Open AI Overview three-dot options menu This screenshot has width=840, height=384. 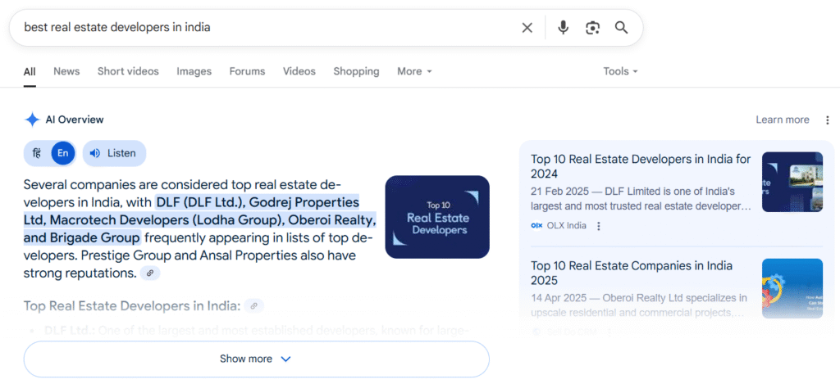[x=828, y=120]
